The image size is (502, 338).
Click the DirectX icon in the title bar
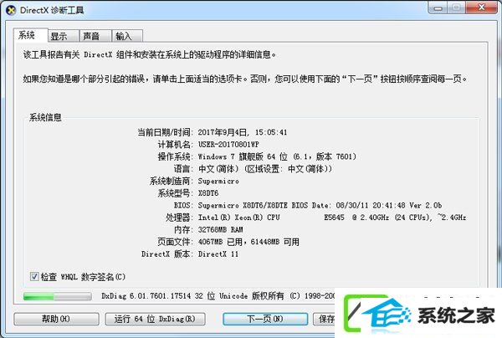click(x=11, y=10)
